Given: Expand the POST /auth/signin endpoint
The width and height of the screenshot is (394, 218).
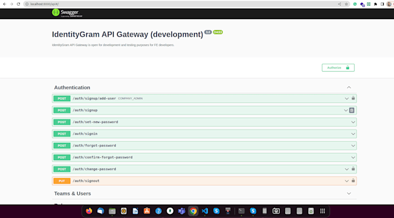Looking at the screenshot, I should click(x=353, y=134).
